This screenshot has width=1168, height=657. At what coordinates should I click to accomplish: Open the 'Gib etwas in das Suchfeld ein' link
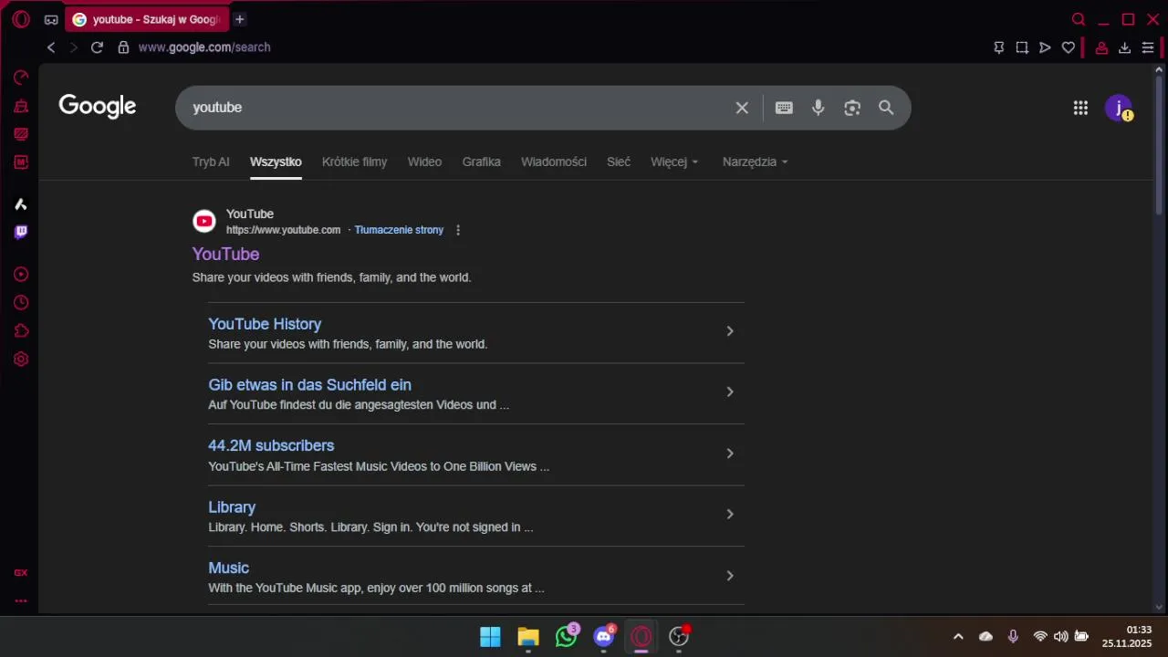[309, 385]
